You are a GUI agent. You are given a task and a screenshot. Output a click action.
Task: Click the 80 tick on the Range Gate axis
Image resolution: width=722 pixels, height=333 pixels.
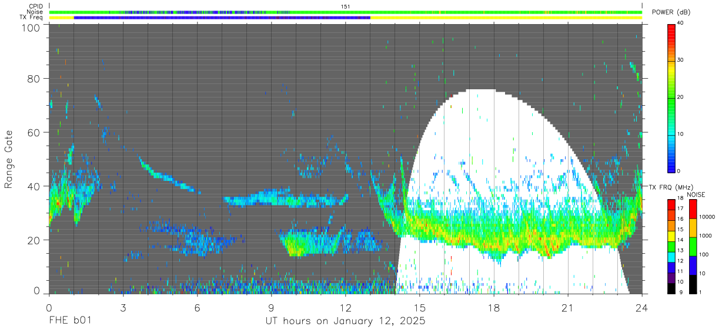[35, 79]
